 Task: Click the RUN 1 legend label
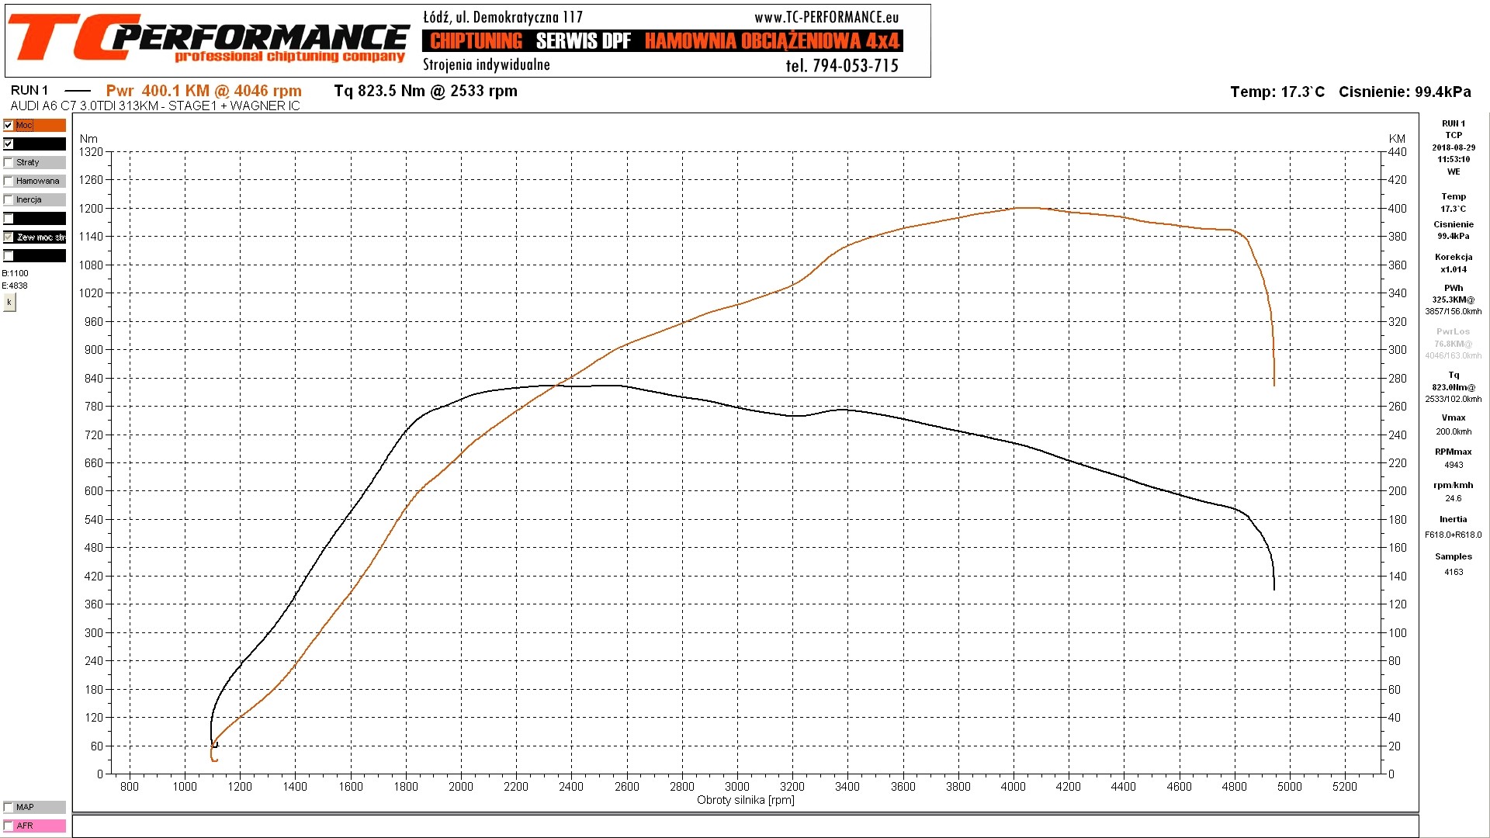(x=29, y=91)
